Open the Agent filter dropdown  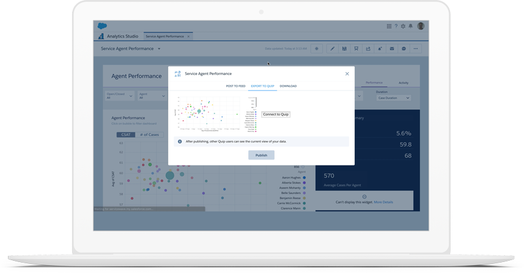(x=152, y=96)
